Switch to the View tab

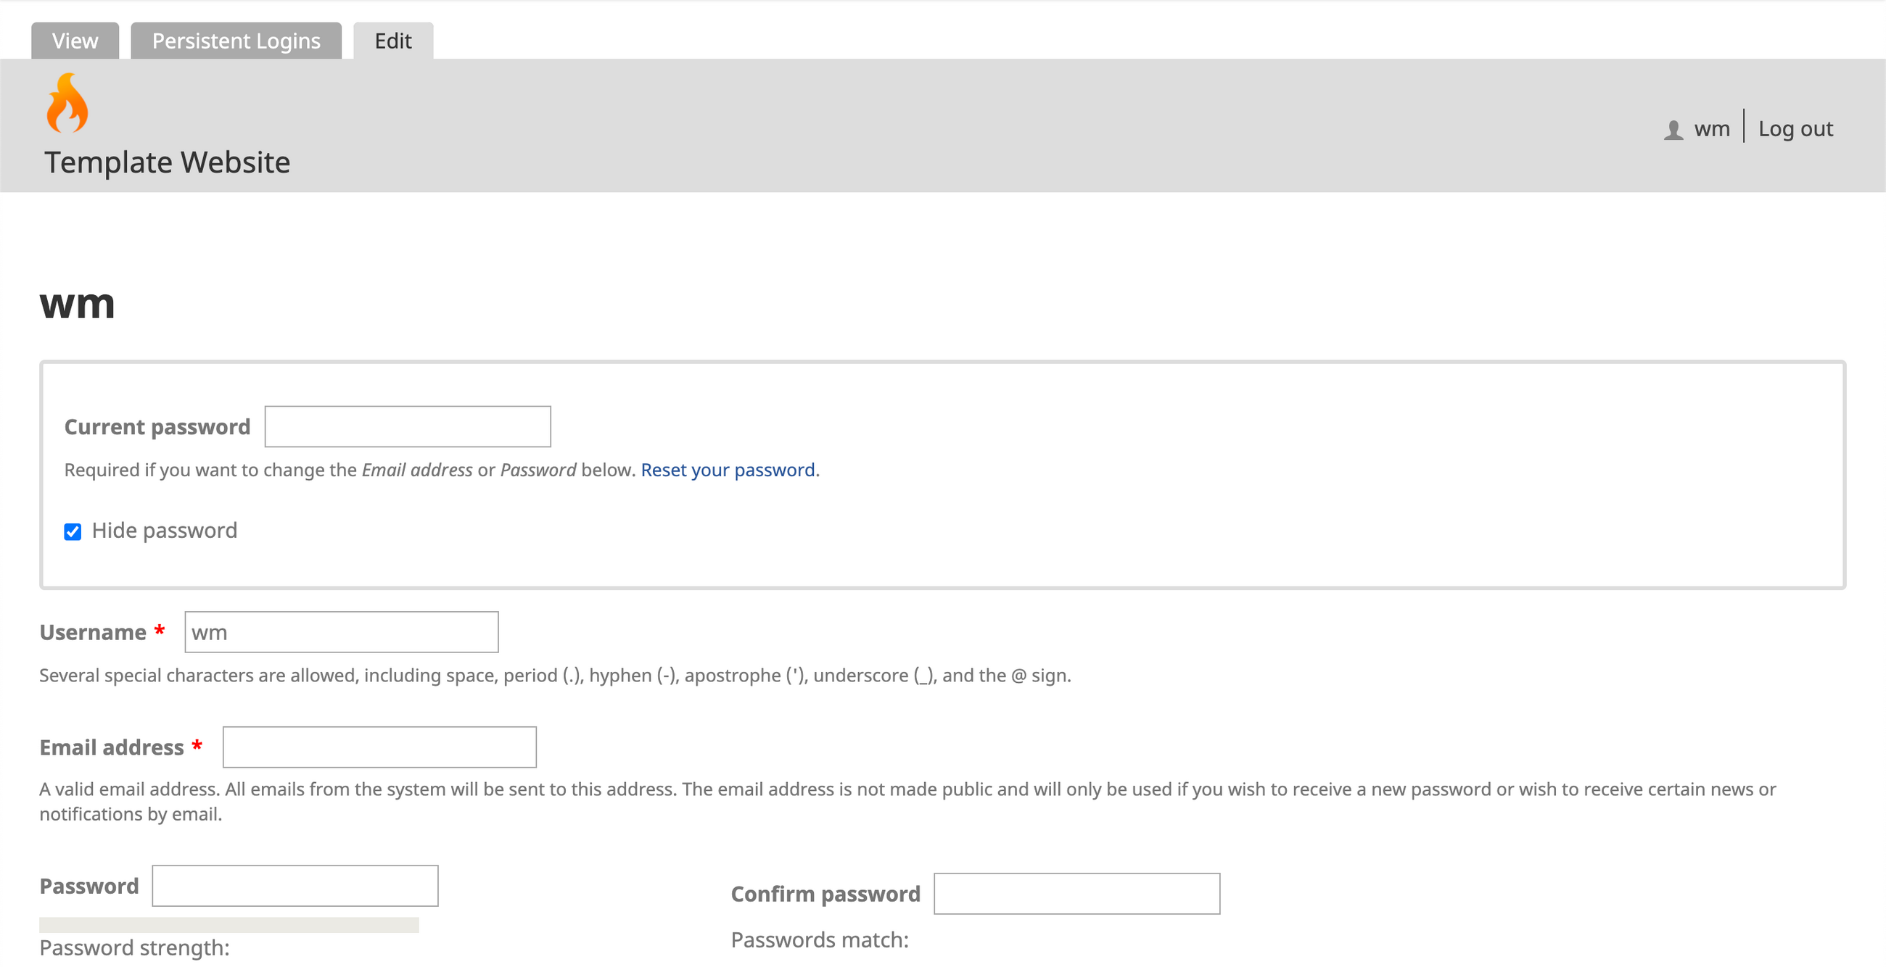click(75, 41)
